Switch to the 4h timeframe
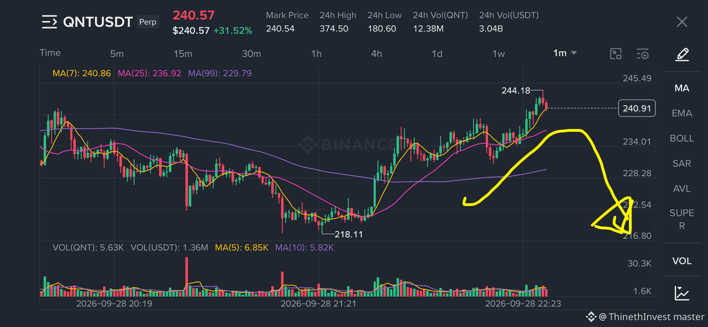Image resolution: width=708 pixels, height=327 pixels. pos(377,54)
